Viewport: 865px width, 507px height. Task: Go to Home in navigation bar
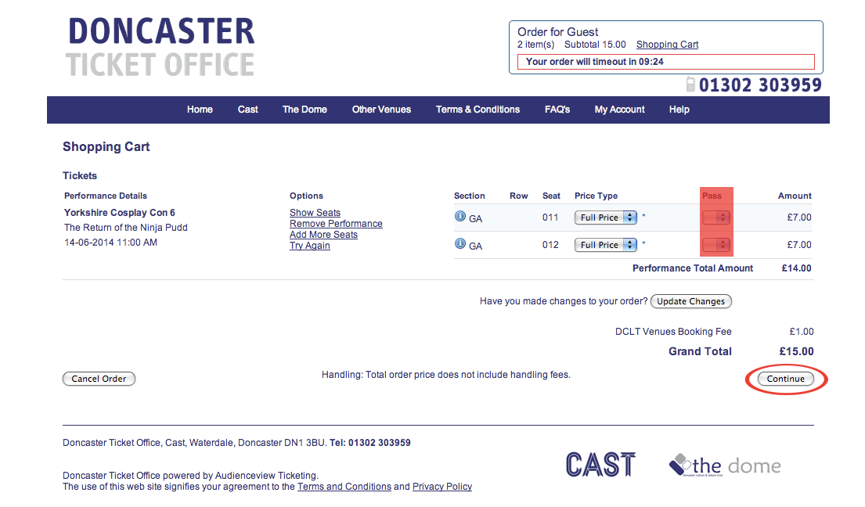[x=200, y=110]
